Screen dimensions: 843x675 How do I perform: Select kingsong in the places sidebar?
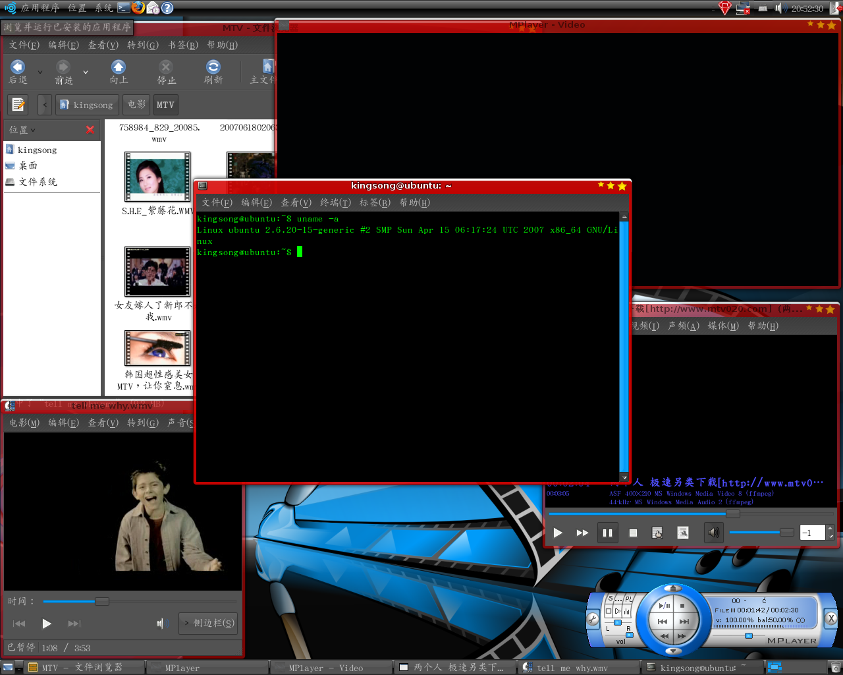[37, 150]
